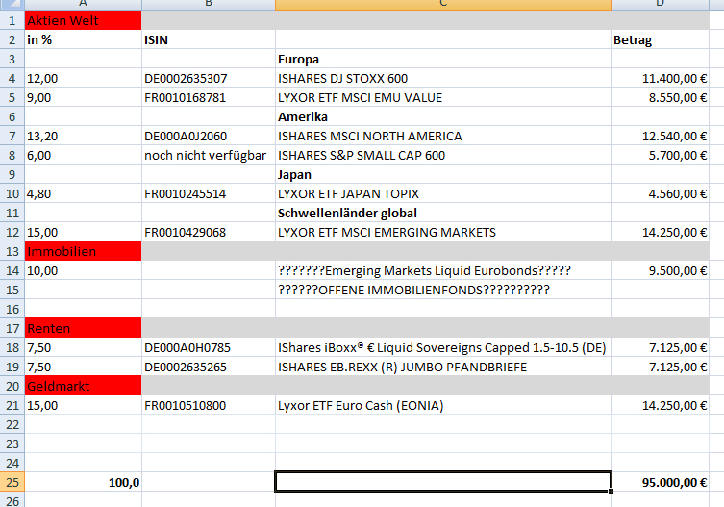Screen dimensions: 724x507
Task: Select the 'Europa' heading cell
Action: (443, 59)
